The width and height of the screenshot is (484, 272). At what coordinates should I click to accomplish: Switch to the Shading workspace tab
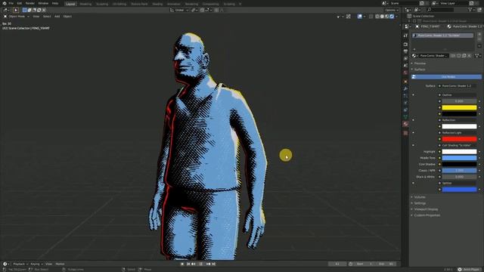(x=157, y=4)
